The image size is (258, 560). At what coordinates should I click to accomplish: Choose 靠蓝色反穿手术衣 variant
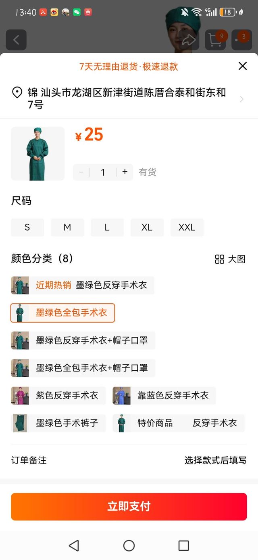(x=164, y=396)
